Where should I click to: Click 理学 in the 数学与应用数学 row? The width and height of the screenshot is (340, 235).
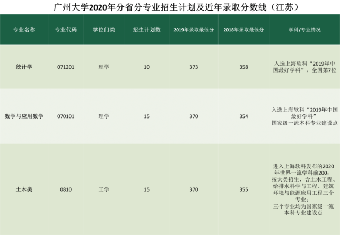coord(103,116)
